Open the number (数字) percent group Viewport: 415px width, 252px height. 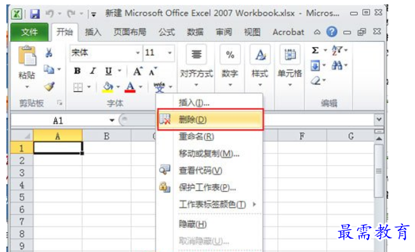[230, 66]
